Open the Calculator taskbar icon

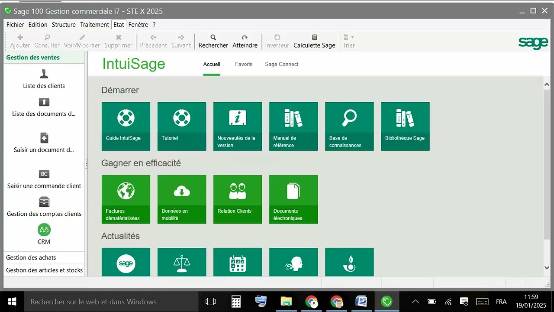236,302
